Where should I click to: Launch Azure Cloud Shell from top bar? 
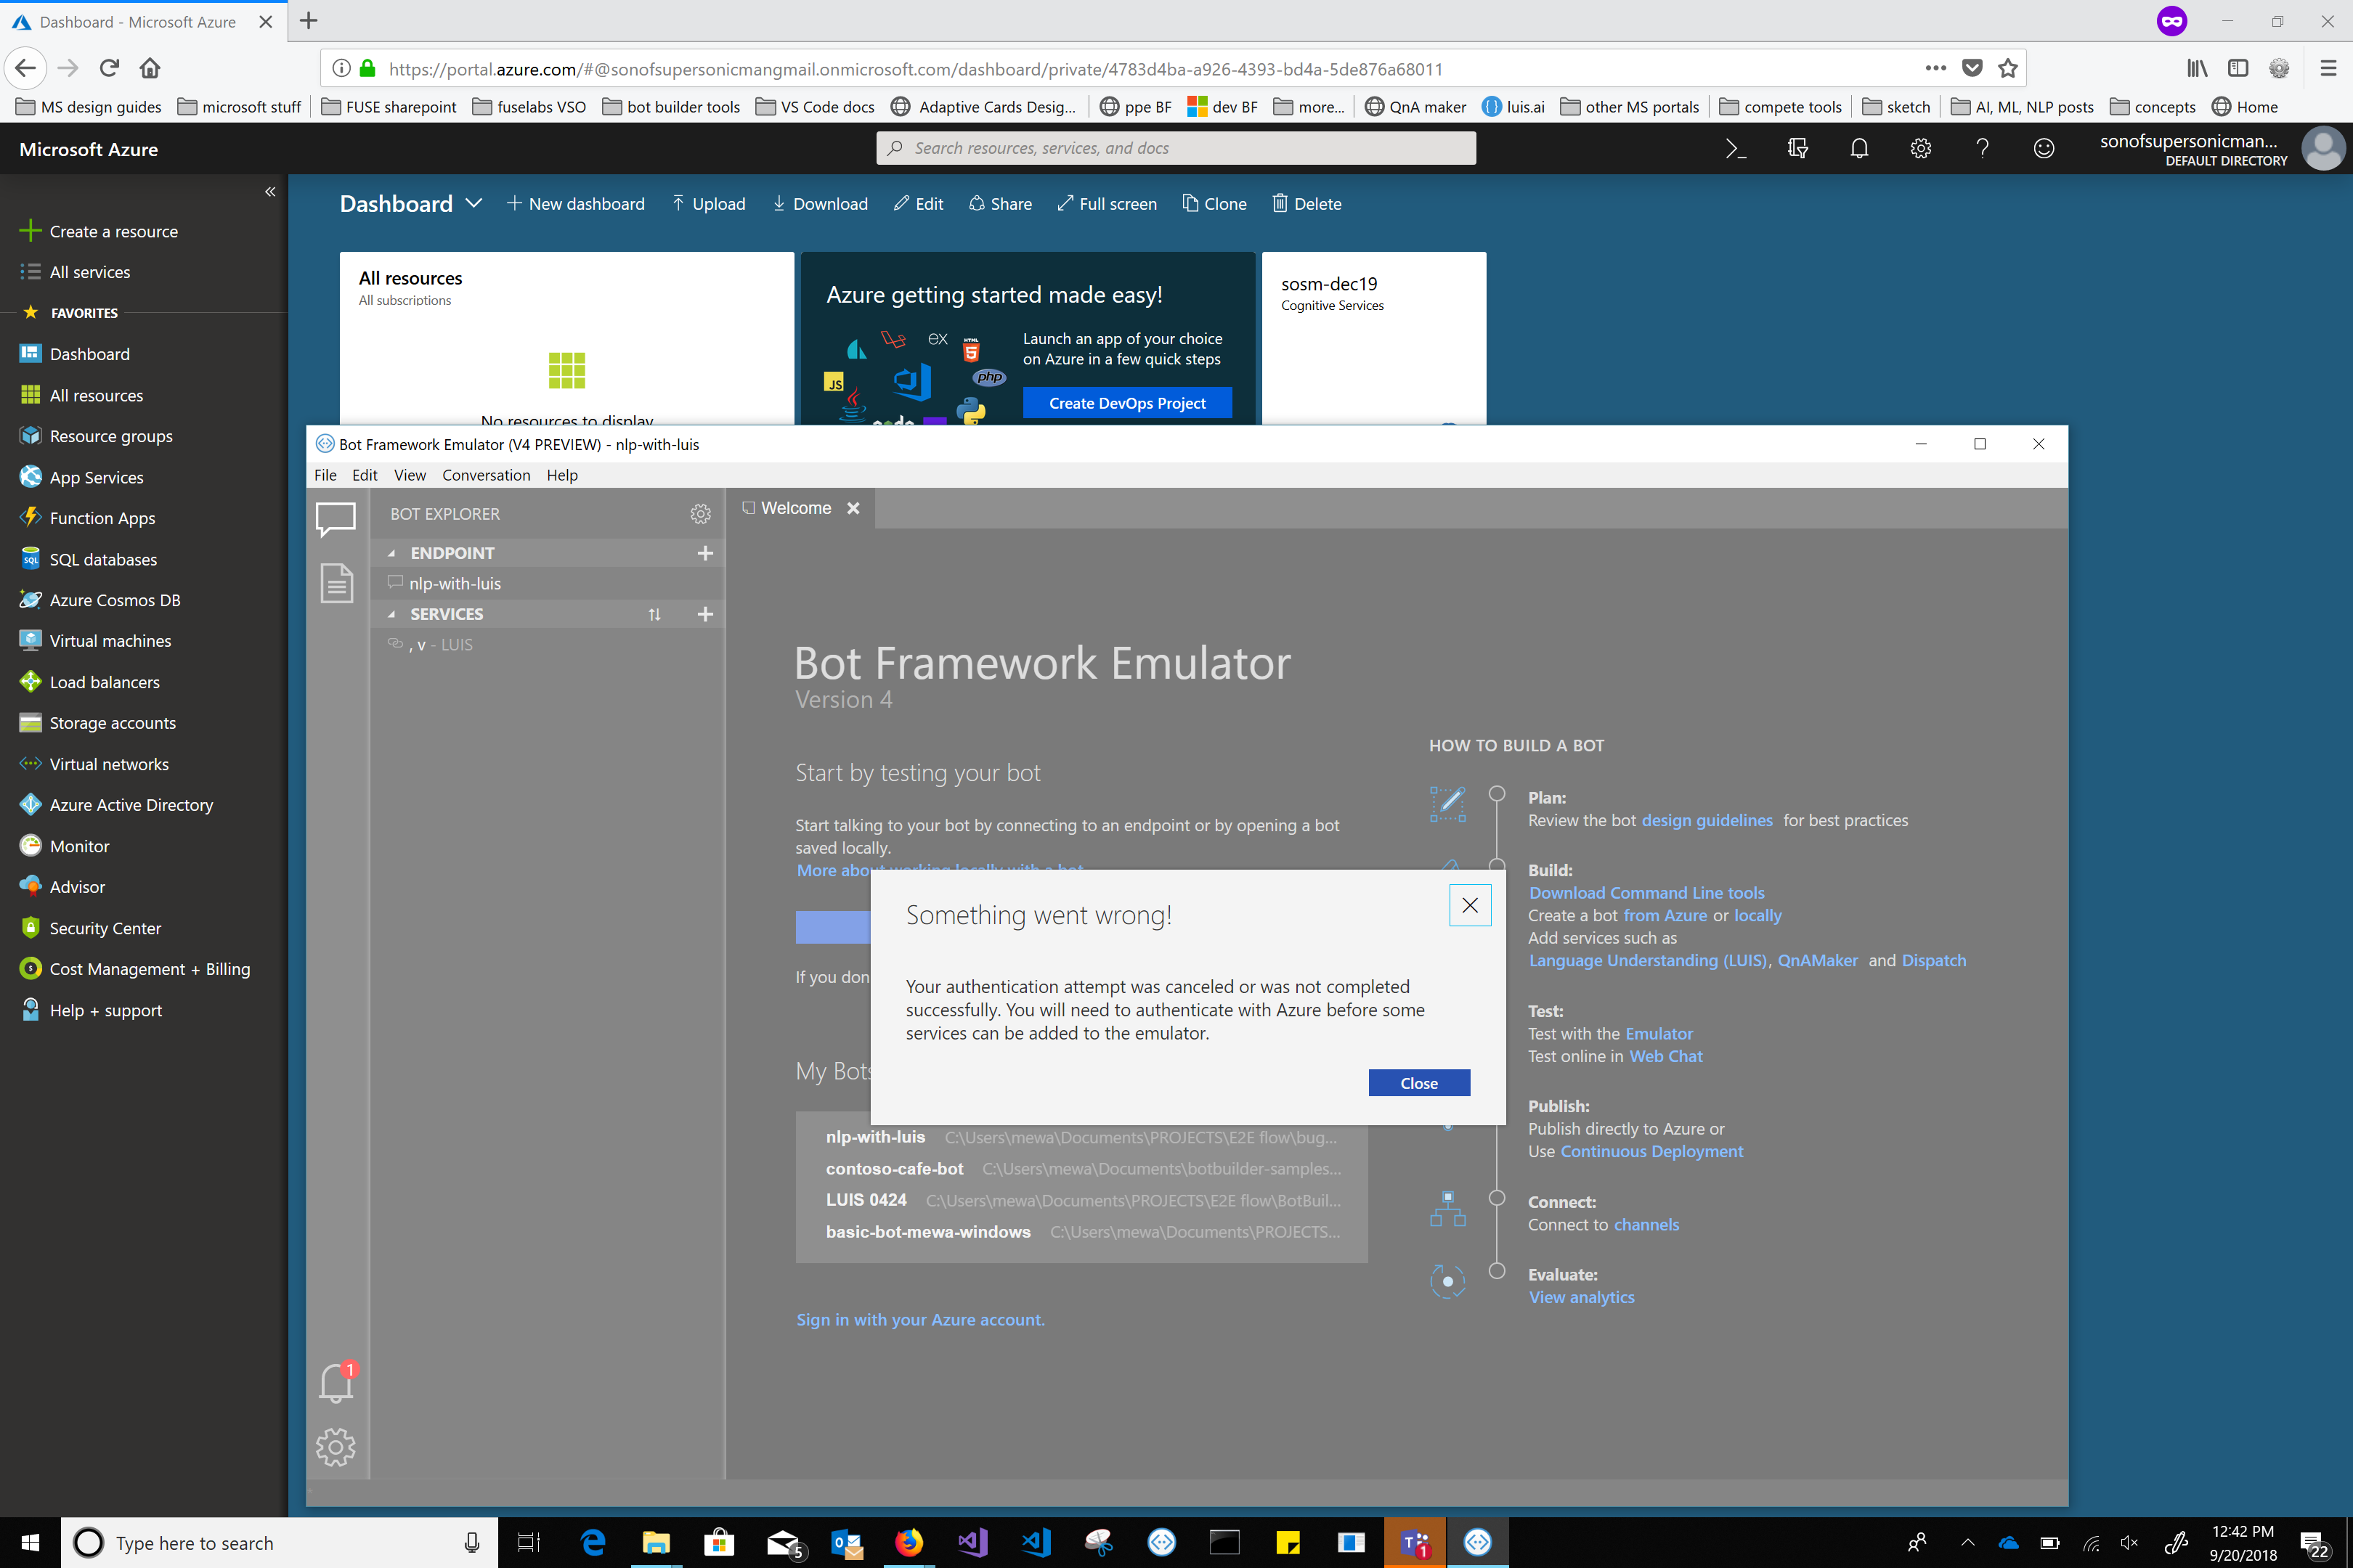(1736, 148)
